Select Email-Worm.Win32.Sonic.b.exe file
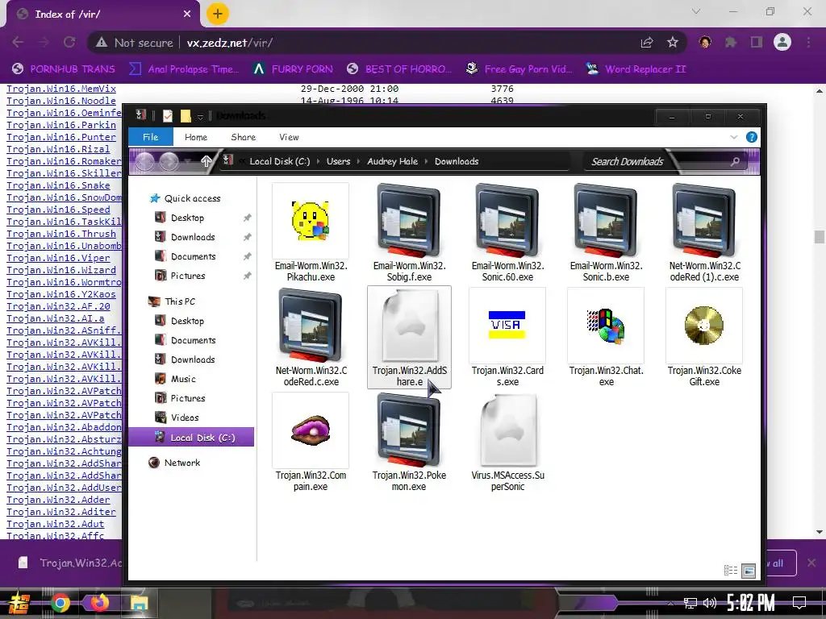 point(606,233)
